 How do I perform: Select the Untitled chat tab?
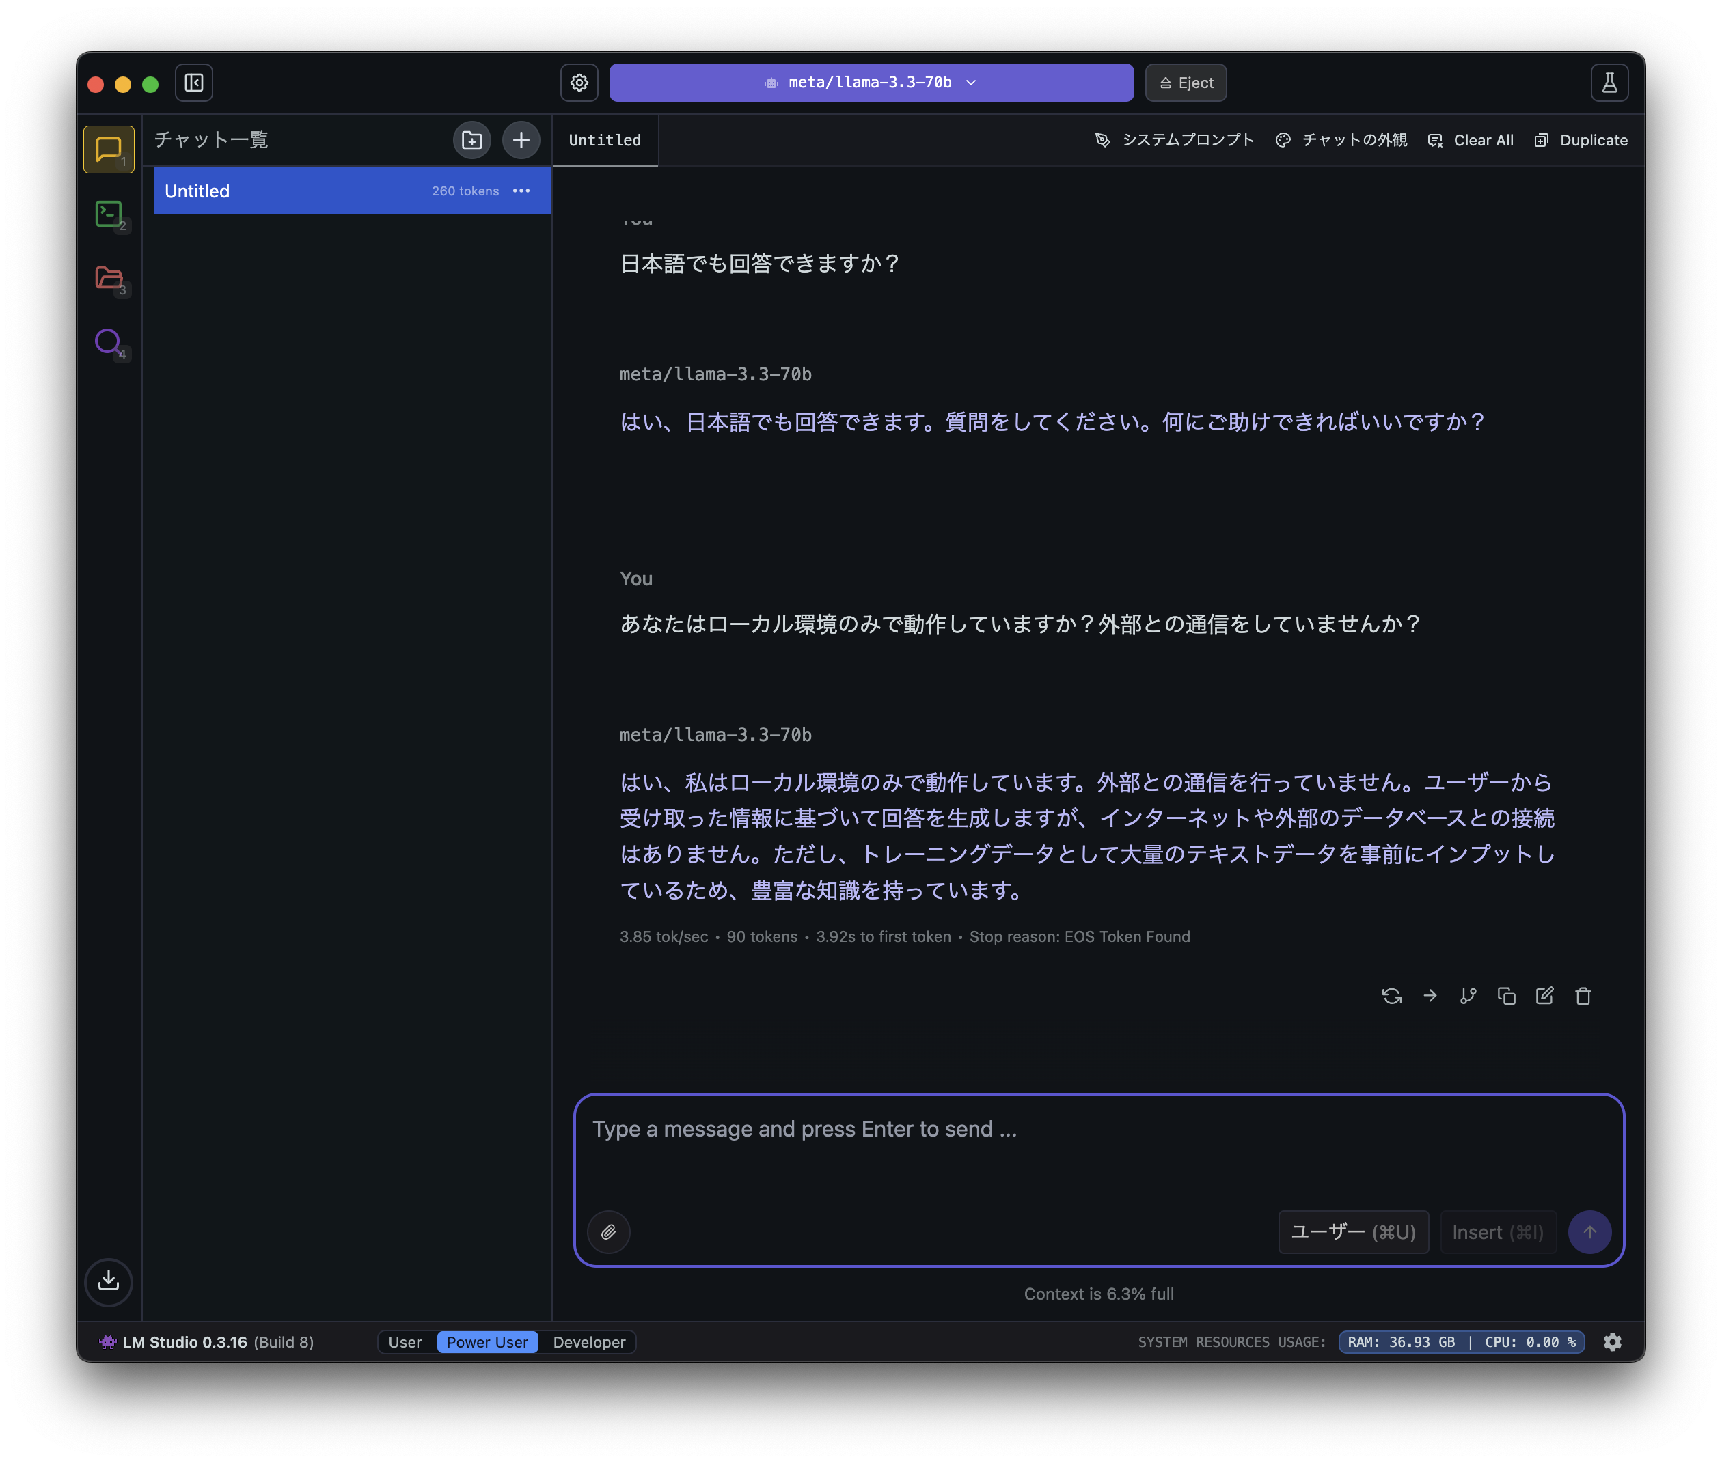(x=604, y=139)
